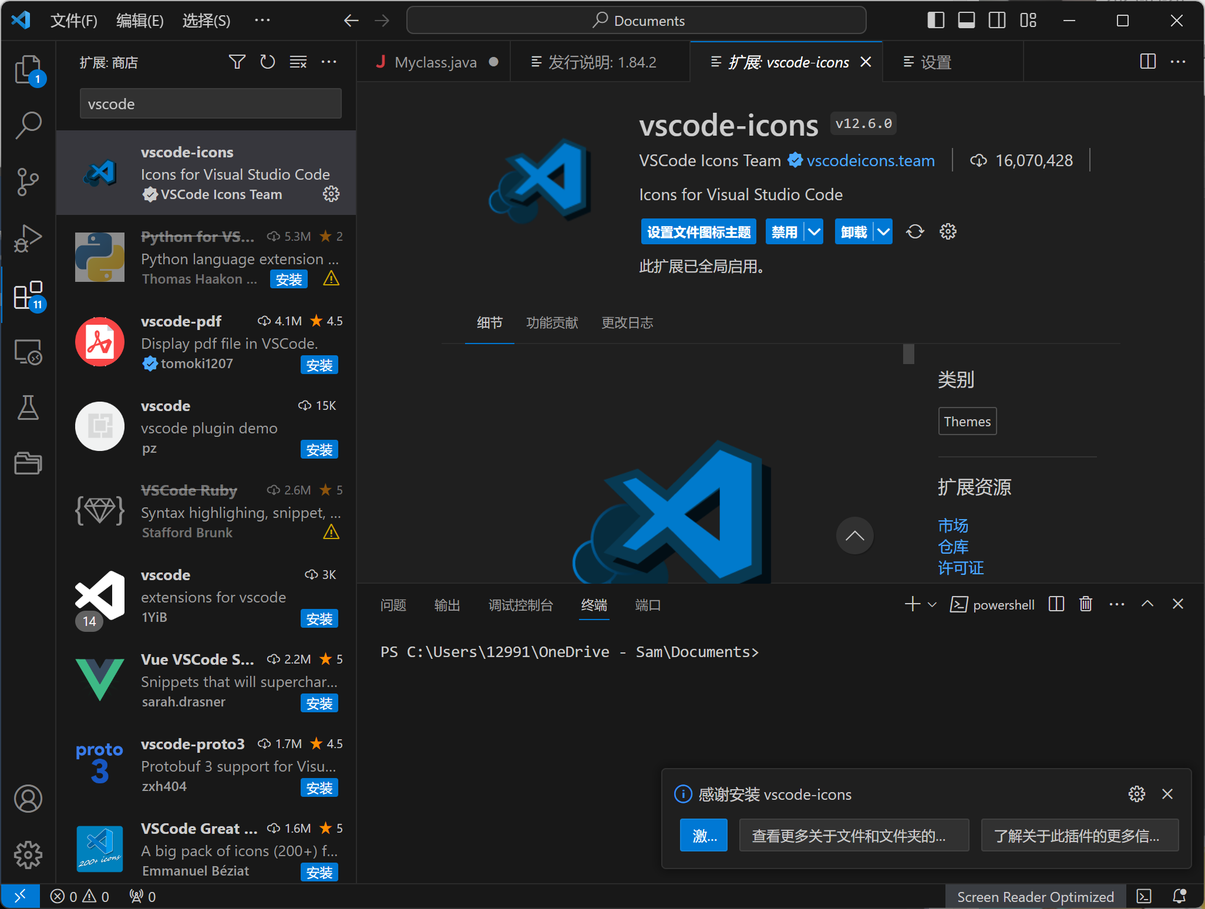Click the 卸载 button
1205x909 pixels.
854,231
